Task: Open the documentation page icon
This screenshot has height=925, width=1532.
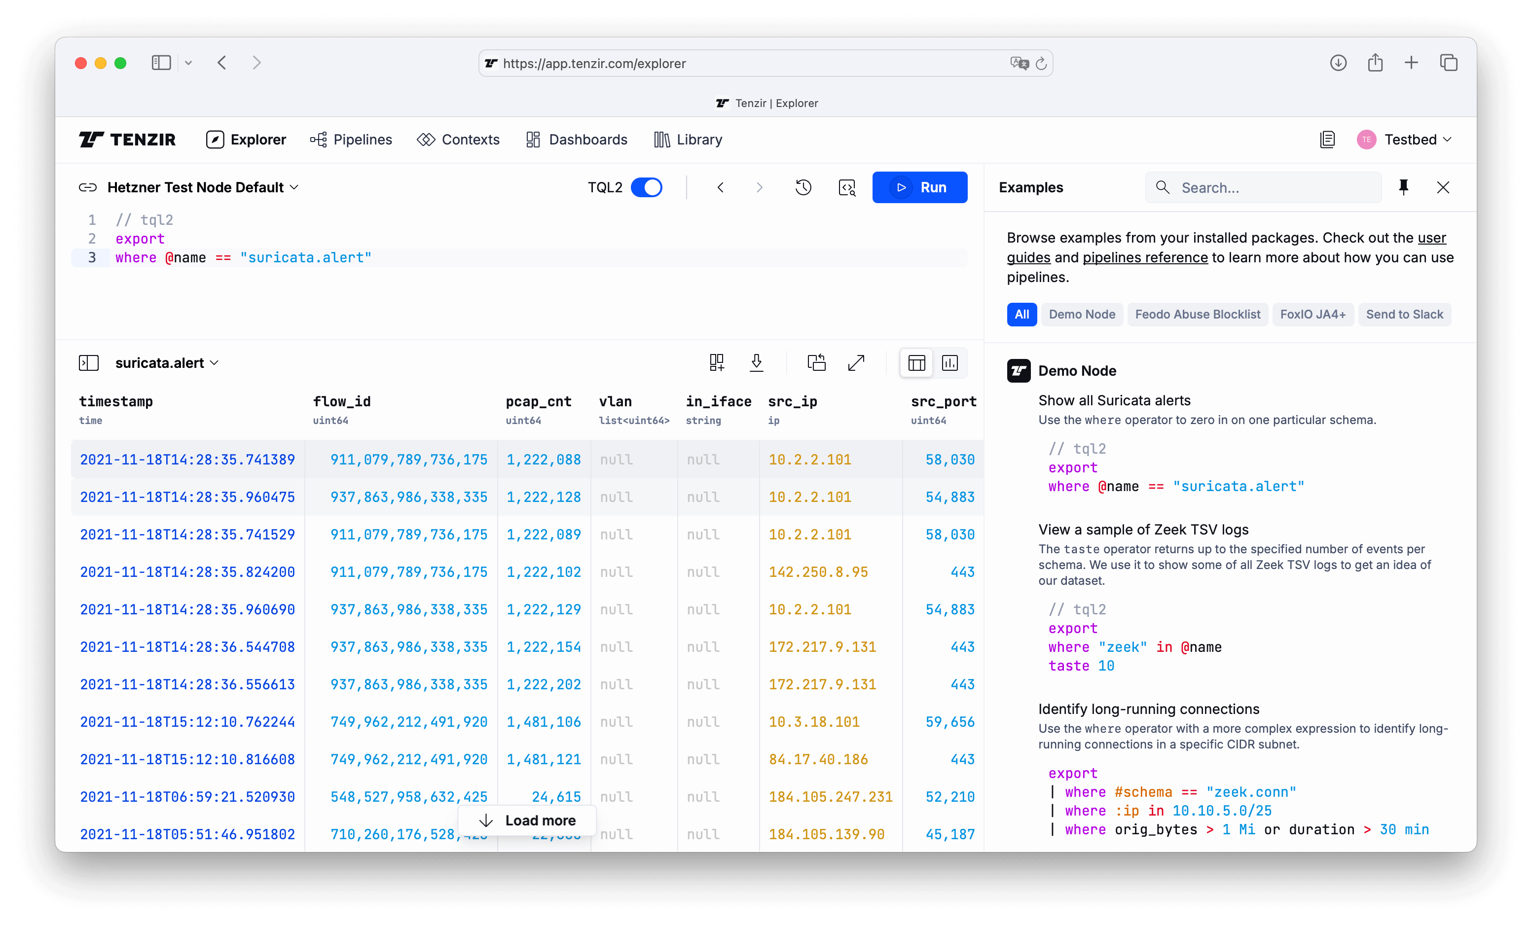Action: tap(1327, 139)
